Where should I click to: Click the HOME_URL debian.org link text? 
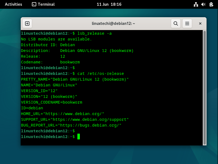[x=74, y=114]
